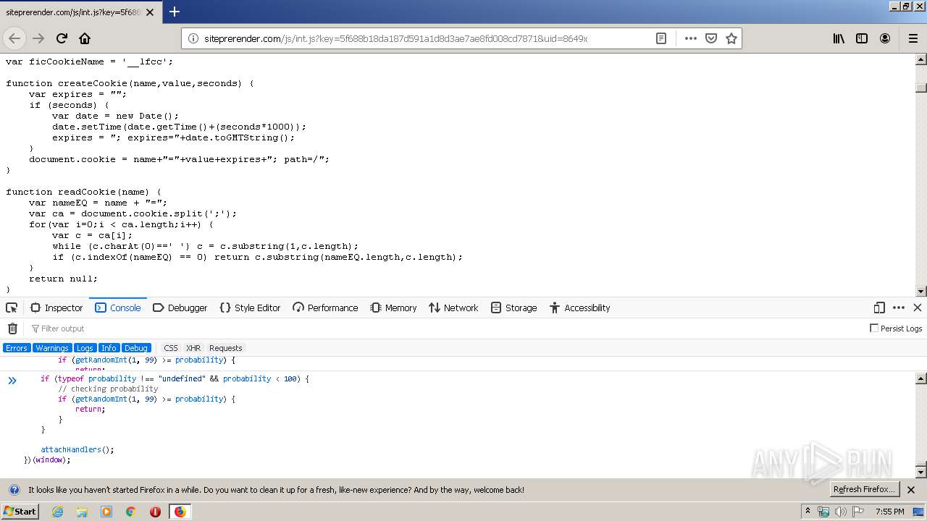The width and height of the screenshot is (927, 521).
Task: Bookmark this page with the star
Action: pyautogui.click(x=731, y=38)
